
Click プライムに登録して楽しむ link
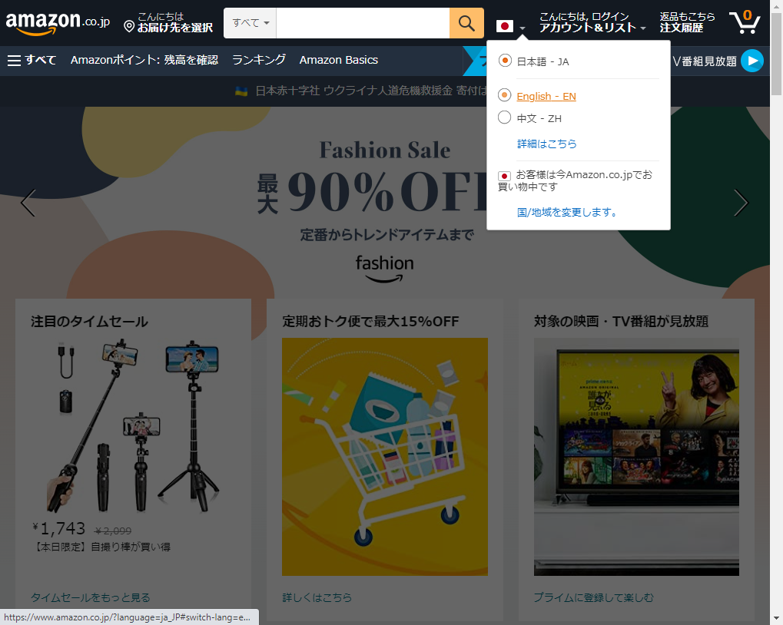[593, 597]
